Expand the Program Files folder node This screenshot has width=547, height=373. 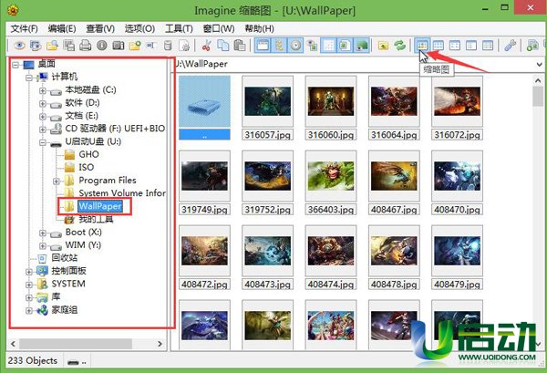coord(57,181)
